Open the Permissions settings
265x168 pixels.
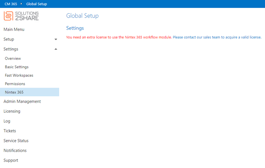(x=15, y=84)
